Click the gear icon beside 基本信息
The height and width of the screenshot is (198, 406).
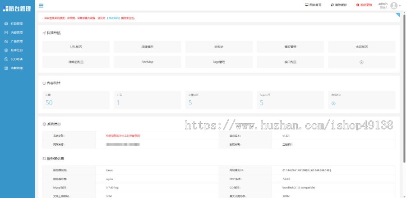point(6,50)
